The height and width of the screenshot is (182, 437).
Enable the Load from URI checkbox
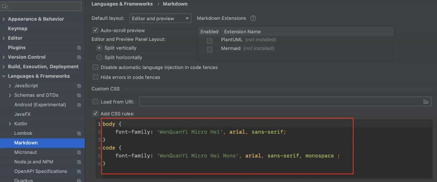pos(96,102)
